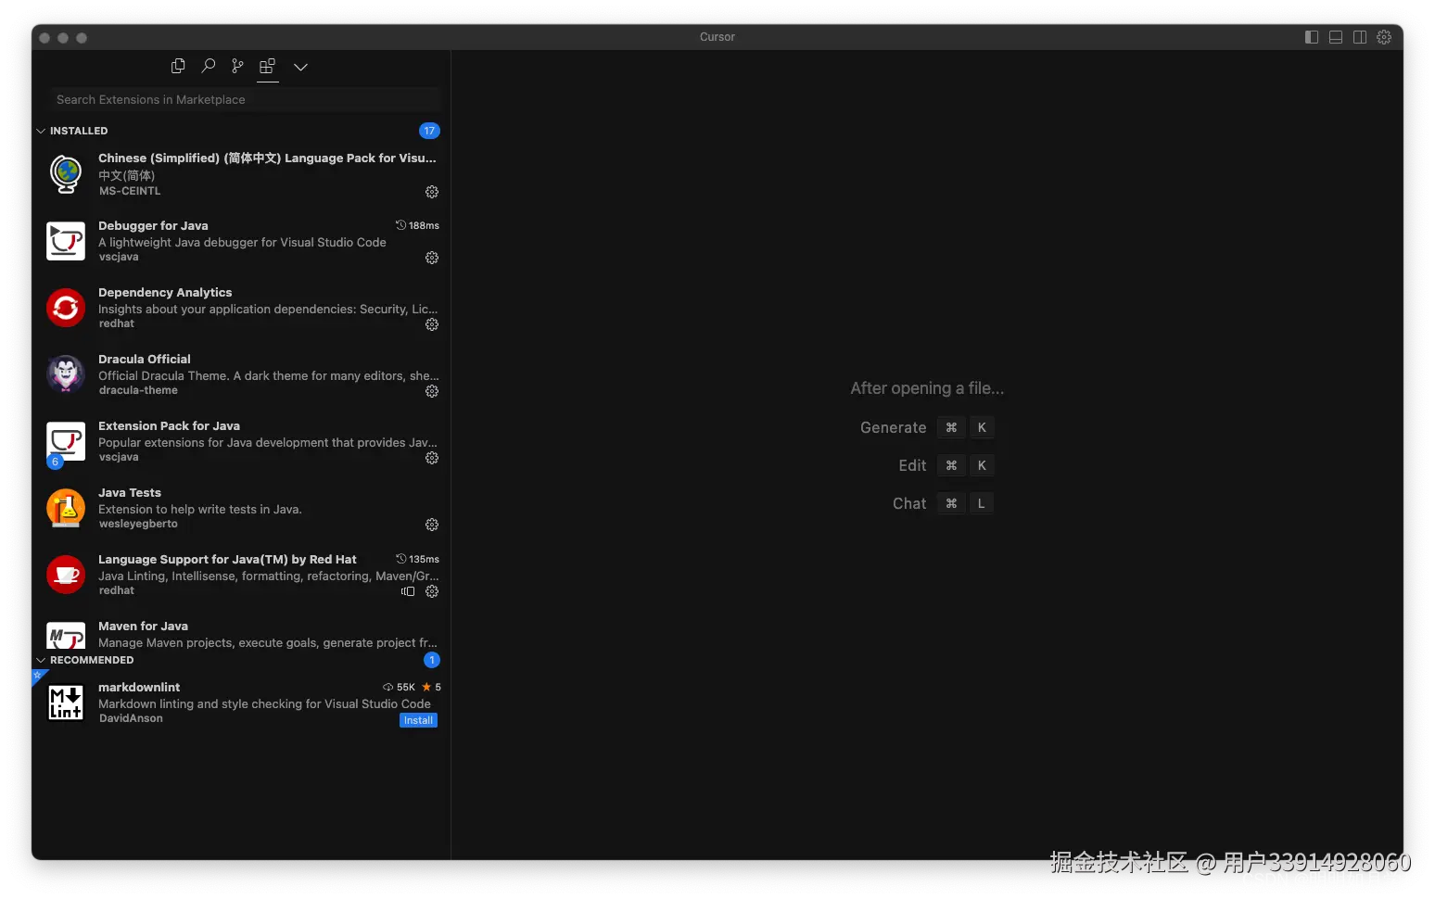Open the markdownlint extension title
1435x899 pixels.
coord(139,687)
